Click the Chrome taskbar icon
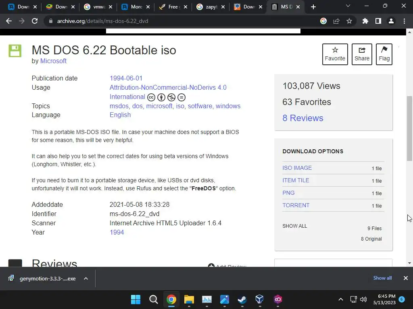 [x=171, y=299]
